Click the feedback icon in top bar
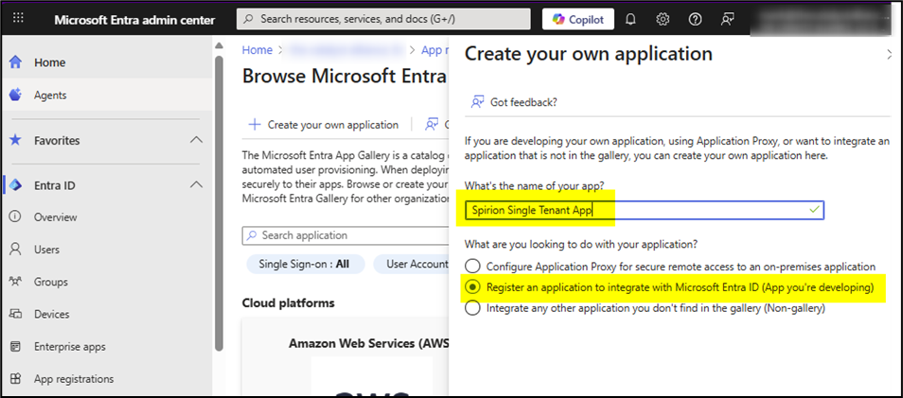Screen dimensions: 903x398 point(728,19)
